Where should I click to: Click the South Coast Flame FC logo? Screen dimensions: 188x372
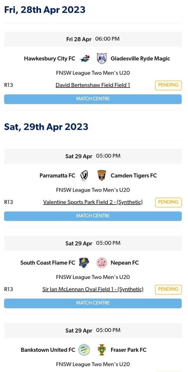click(84, 262)
